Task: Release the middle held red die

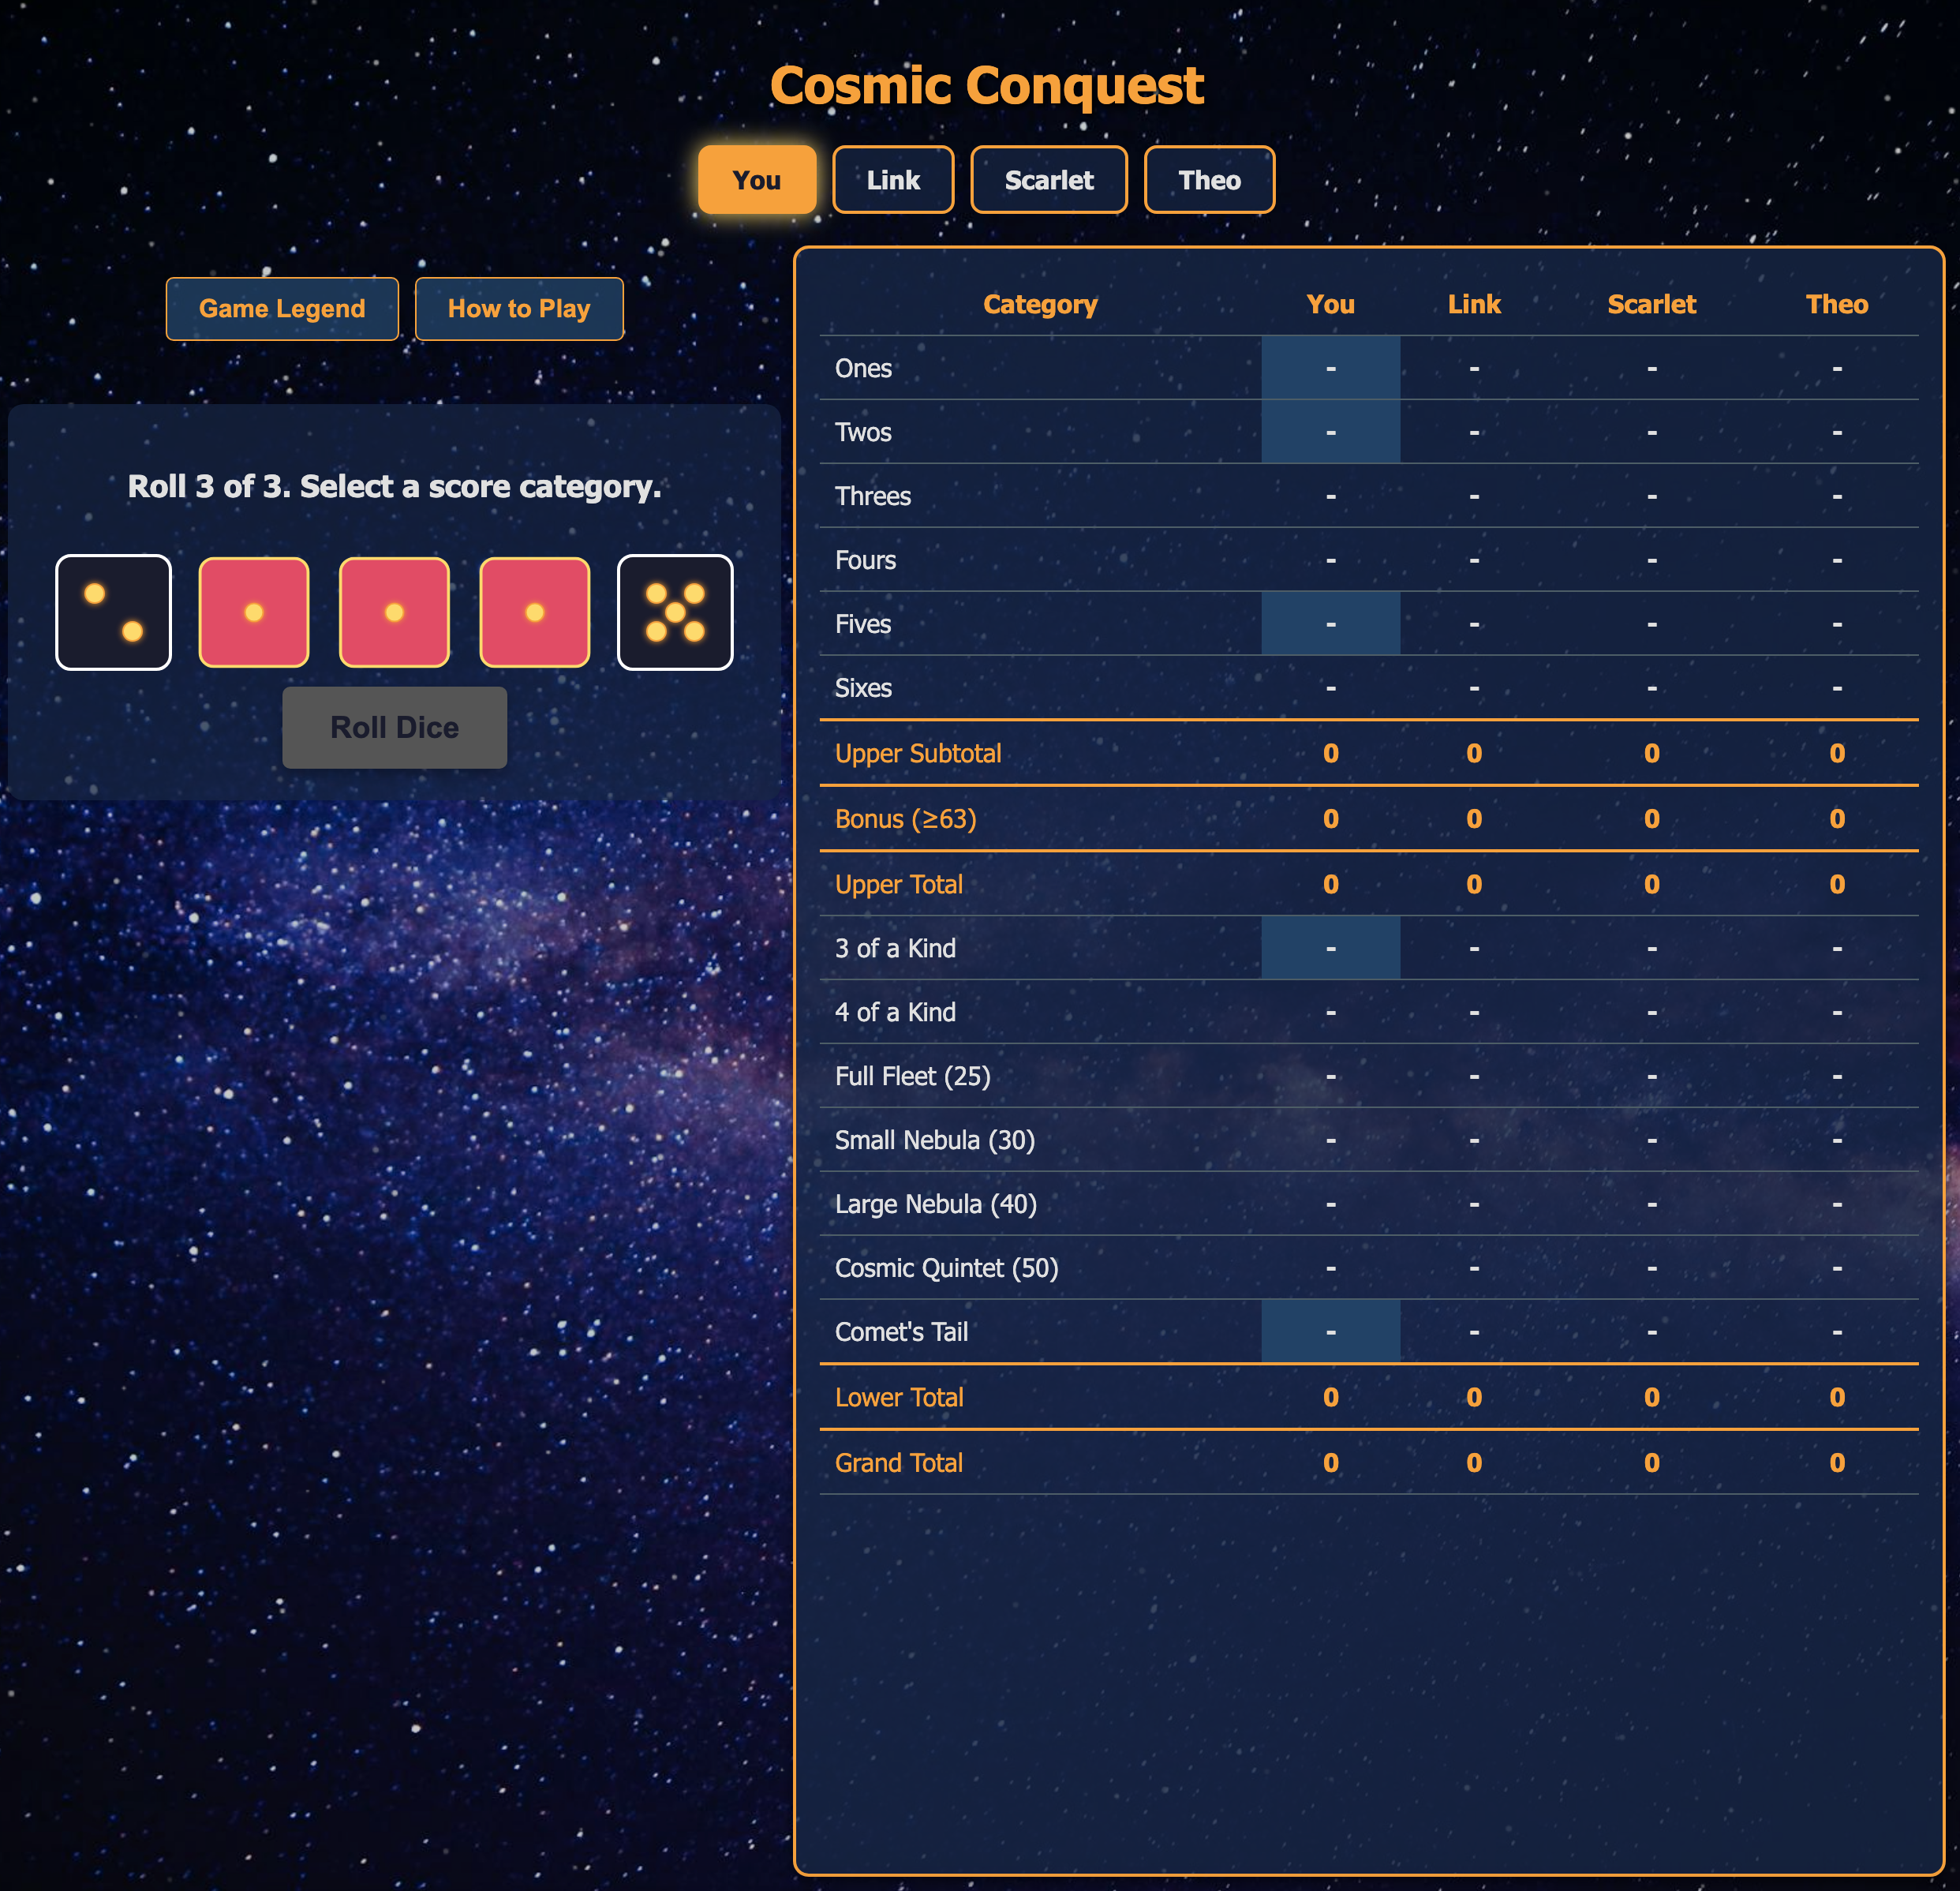Action: [x=394, y=611]
